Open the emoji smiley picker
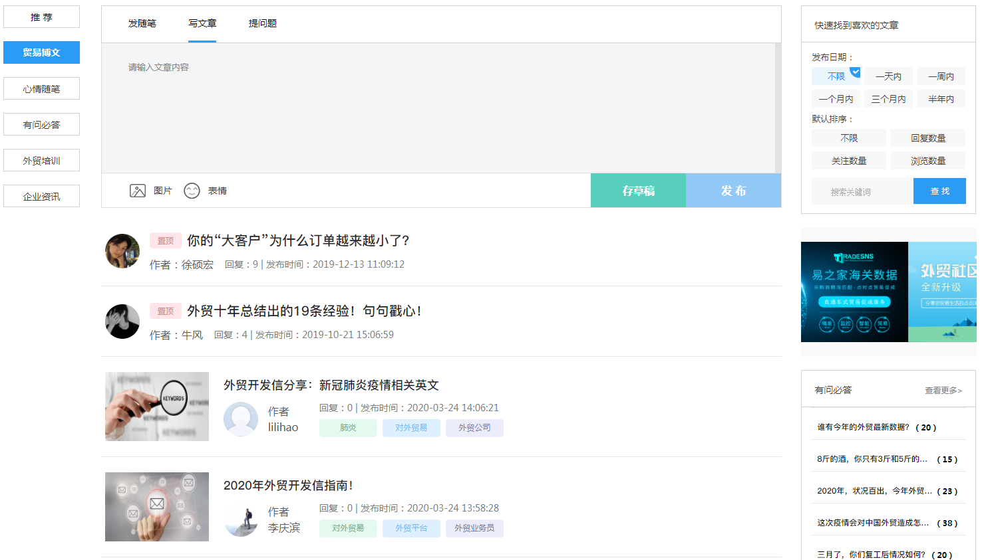This screenshot has height=560, width=984. click(192, 191)
